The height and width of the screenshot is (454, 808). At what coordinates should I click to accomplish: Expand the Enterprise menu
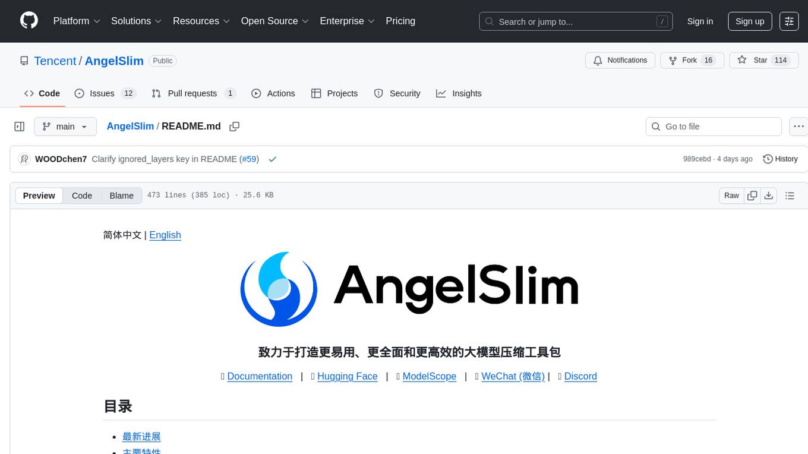tap(347, 21)
